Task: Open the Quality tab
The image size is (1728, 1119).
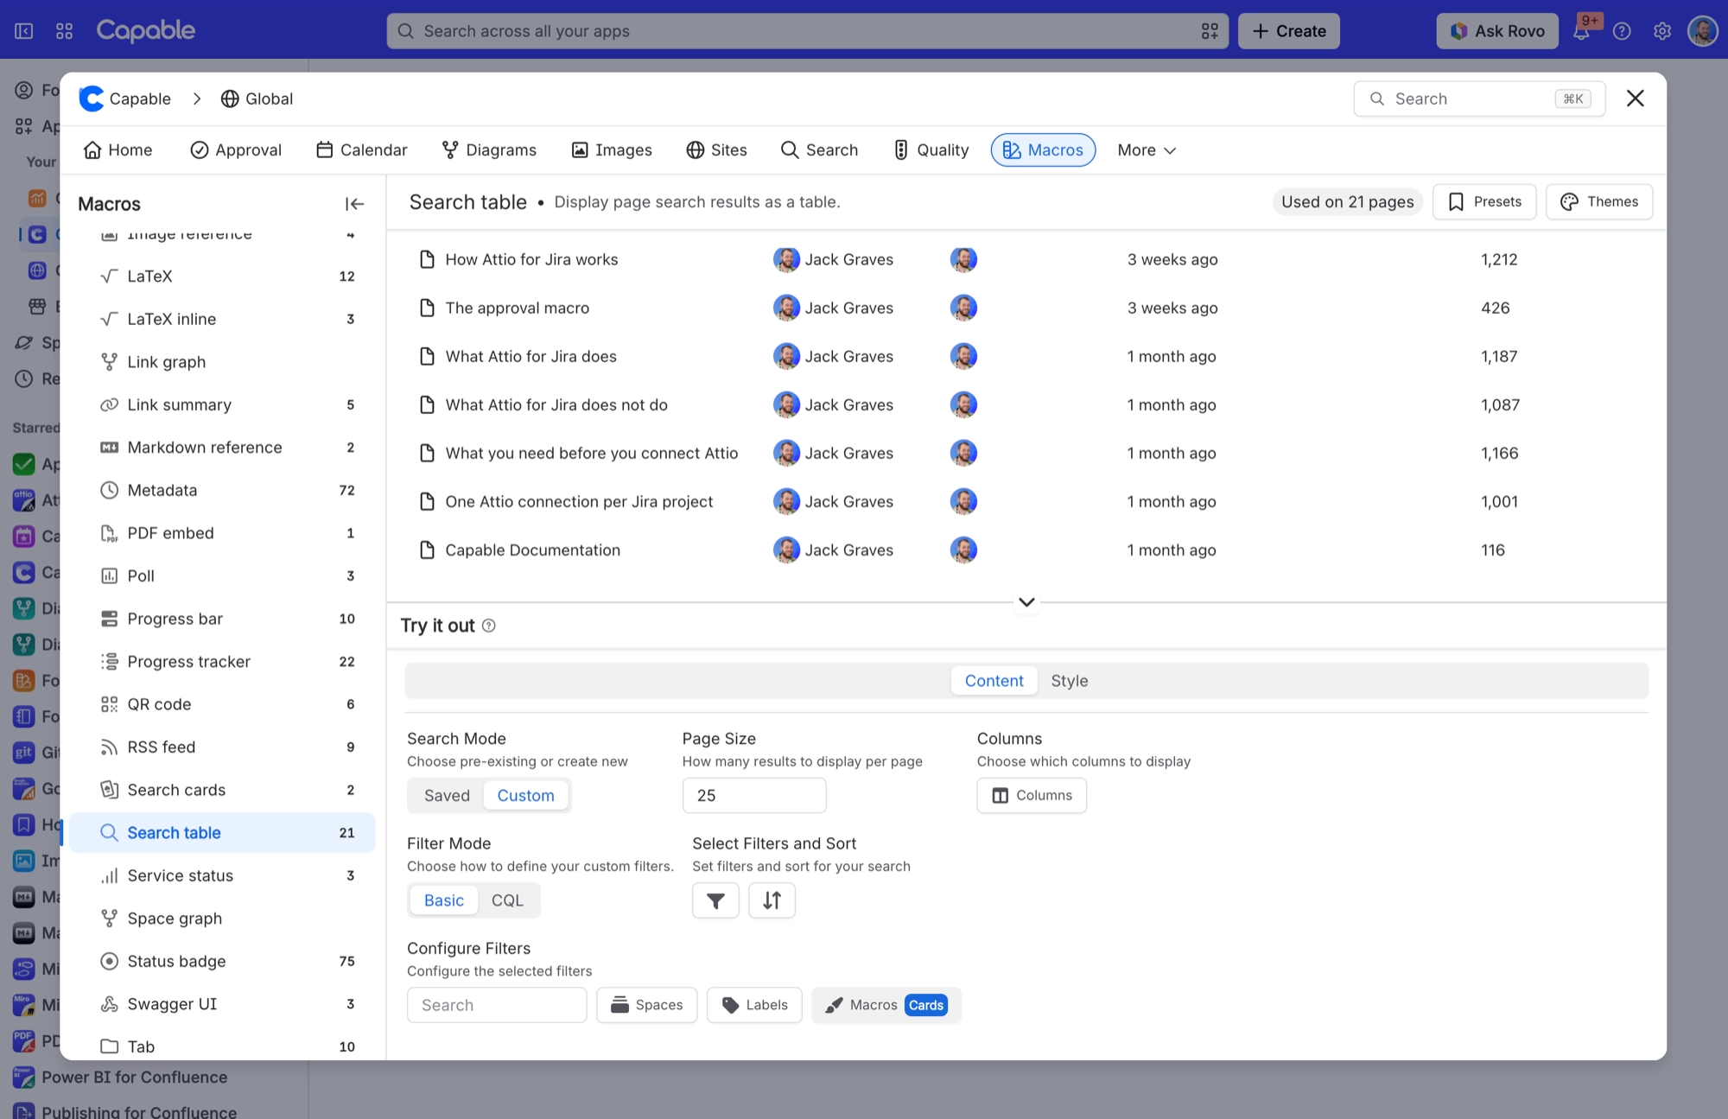Action: point(930,150)
